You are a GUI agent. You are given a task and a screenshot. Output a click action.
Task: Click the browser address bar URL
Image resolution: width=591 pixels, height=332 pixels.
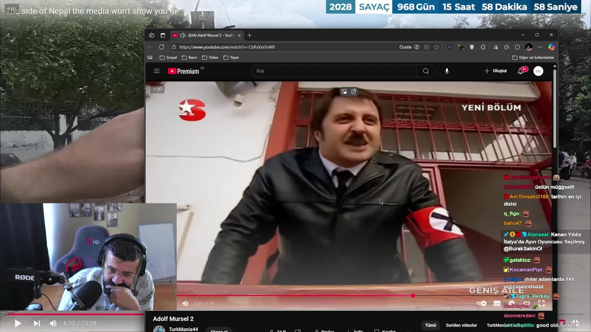227,47
